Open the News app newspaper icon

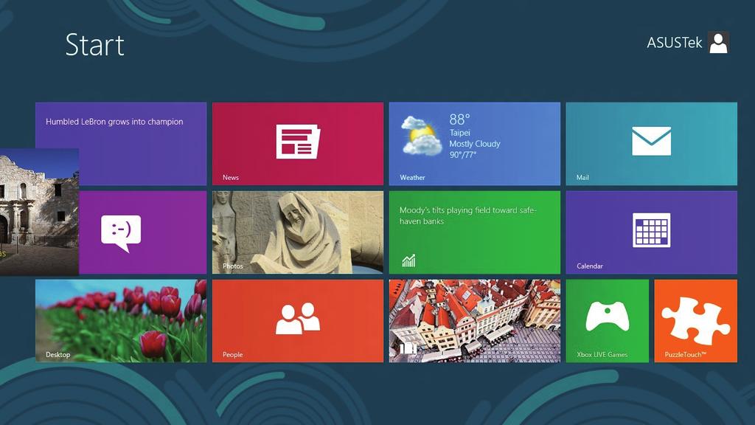tap(298, 141)
